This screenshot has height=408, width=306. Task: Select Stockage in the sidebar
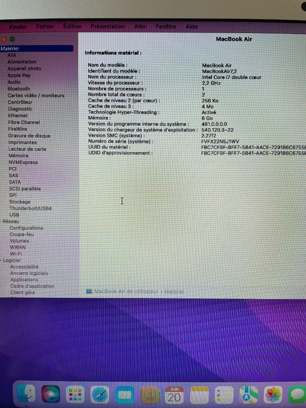[x=20, y=202]
